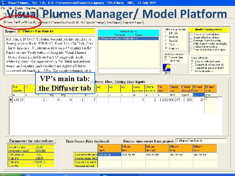
Task: Select the row indicator arrow of the diffuser table
Action: [11, 100]
